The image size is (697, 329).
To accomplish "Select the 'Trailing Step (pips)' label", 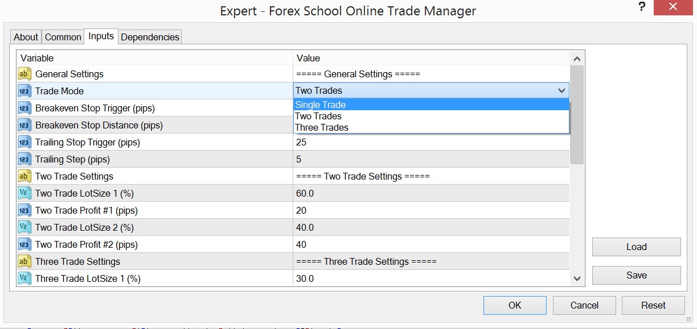I will (72, 159).
